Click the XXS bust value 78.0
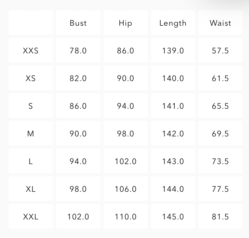The image size is (249, 238). click(x=78, y=51)
